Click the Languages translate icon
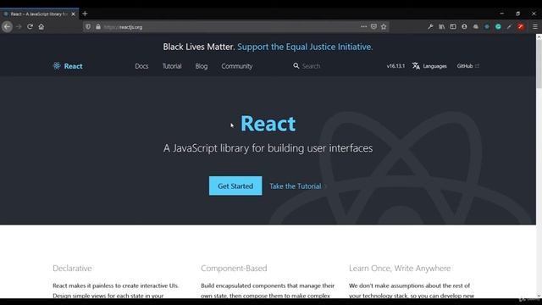The image size is (542, 305). pyautogui.click(x=416, y=66)
